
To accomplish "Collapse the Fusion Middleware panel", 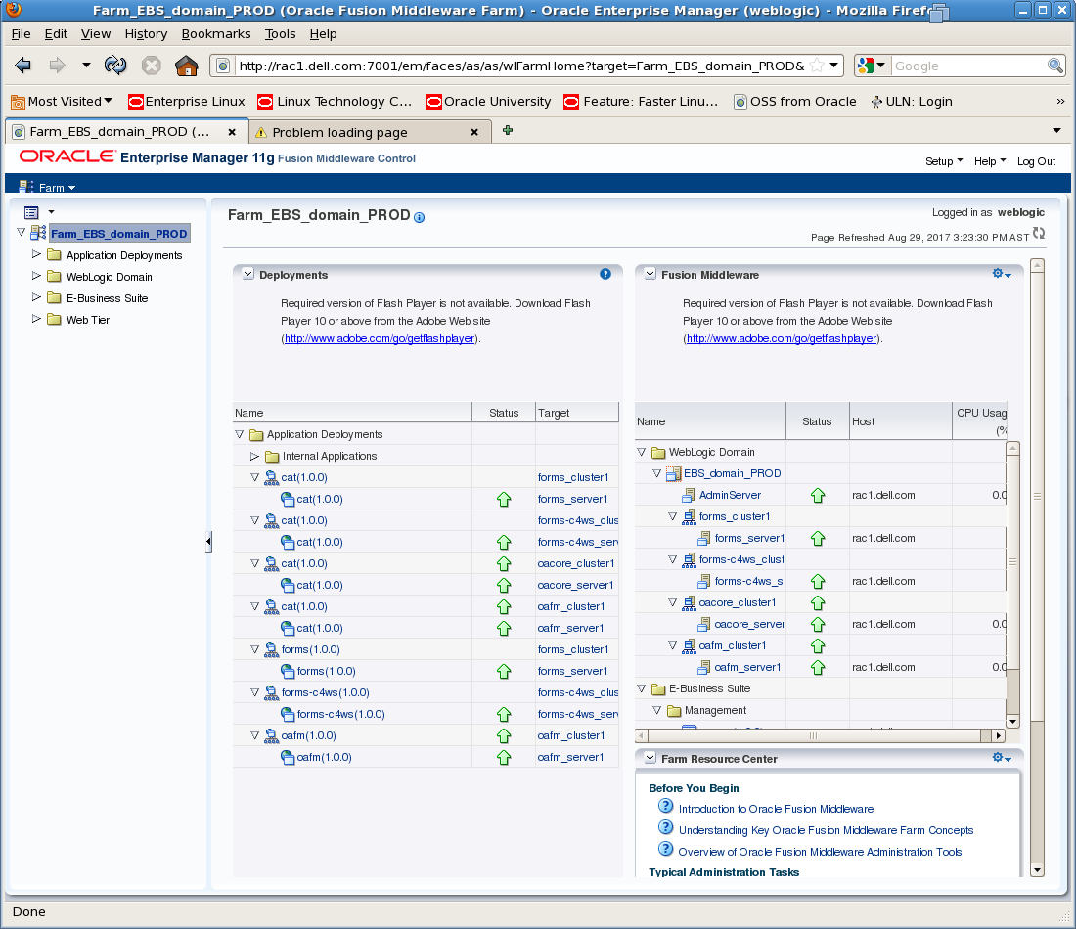I will click(650, 274).
